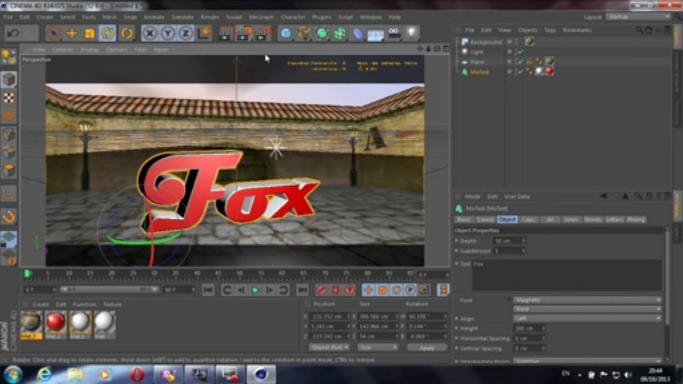Image resolution: width=683 pixels, height=384 pixels.
Task: Open the Font family dropdown
Action: 587,300
